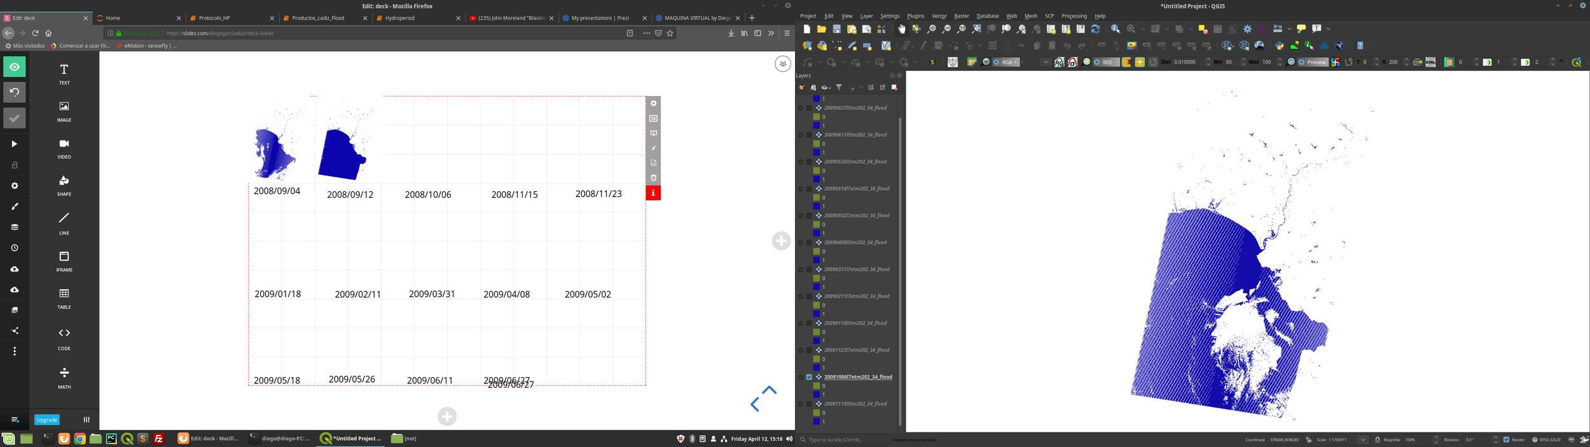Click the yellow plus ROI icon in SCP toolbar
Viewport: 1590px width, 447px height.
(1140, 62)
